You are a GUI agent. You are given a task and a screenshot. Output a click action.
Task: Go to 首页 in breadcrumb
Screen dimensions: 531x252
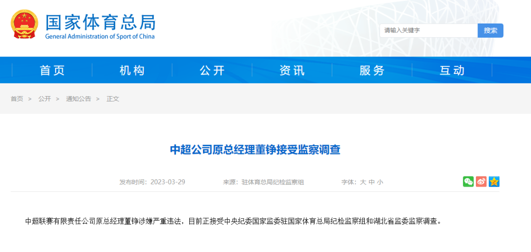click(x=17, y=99)
